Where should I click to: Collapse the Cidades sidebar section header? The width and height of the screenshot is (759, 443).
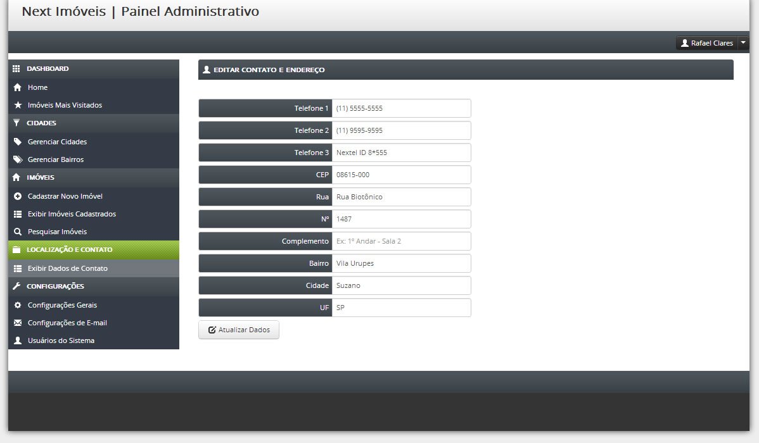93,123
